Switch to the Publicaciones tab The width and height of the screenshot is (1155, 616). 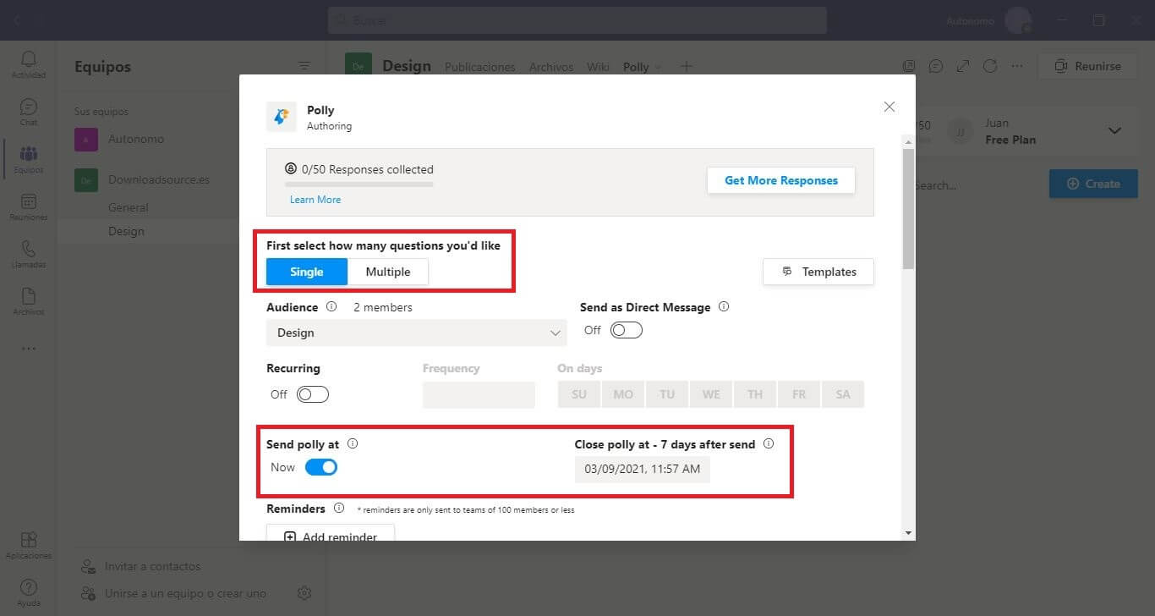pyautogui.click(x=479, y=67)
